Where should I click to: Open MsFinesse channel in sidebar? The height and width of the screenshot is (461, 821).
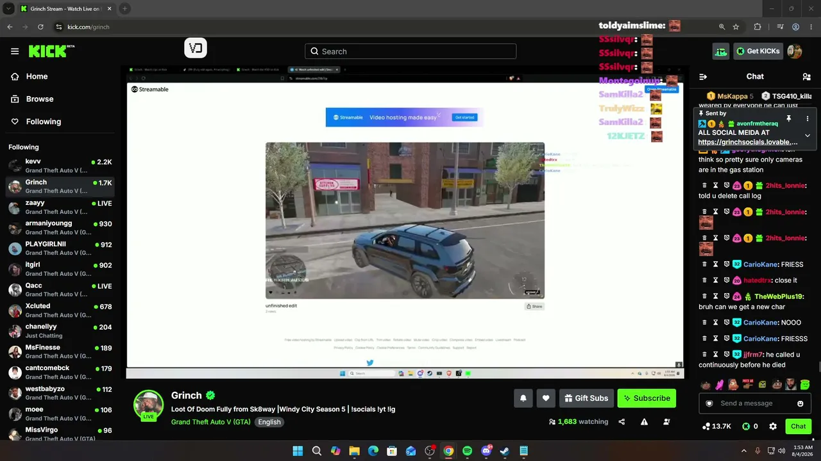(x=60, y=352)
